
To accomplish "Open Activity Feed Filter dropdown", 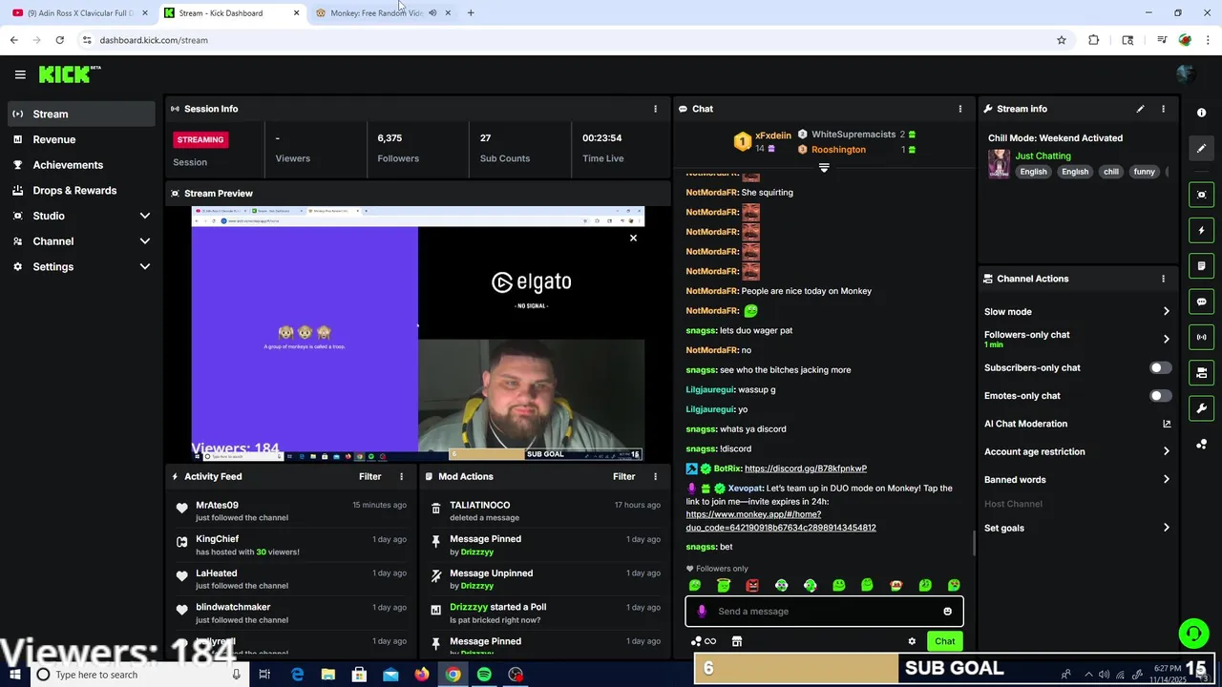I will click(x=370, y=476).
